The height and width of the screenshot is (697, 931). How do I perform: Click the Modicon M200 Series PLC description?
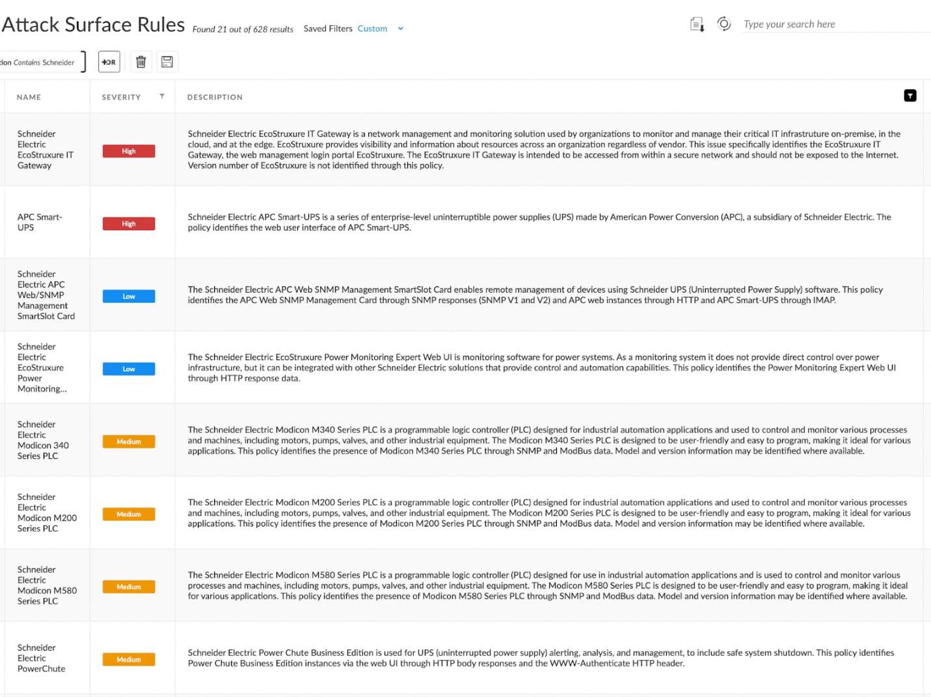(549, 513)
